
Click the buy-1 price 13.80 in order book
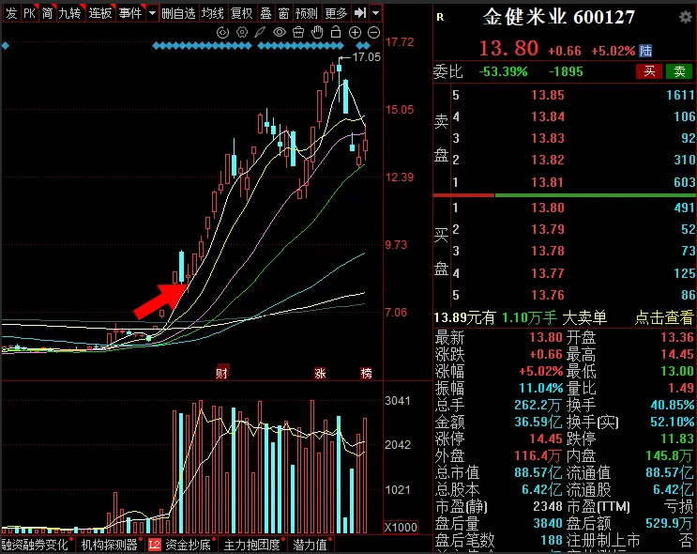coord(548,208)
